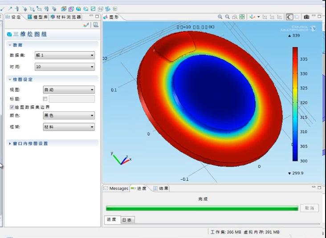Click the streamline swirl toolbar icon
The width and height of the screenshot is (326, 238).
click(108, 9)
